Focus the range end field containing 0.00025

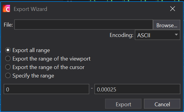tap(137, 89)
